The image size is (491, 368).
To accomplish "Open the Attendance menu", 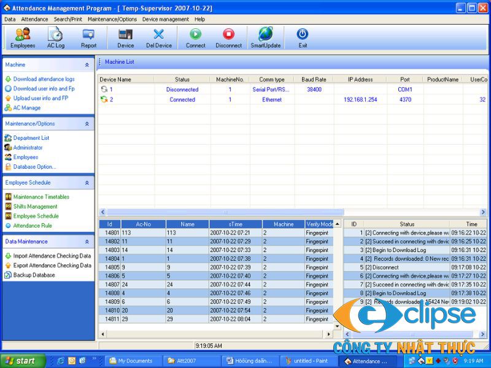I will coord(34,19).
